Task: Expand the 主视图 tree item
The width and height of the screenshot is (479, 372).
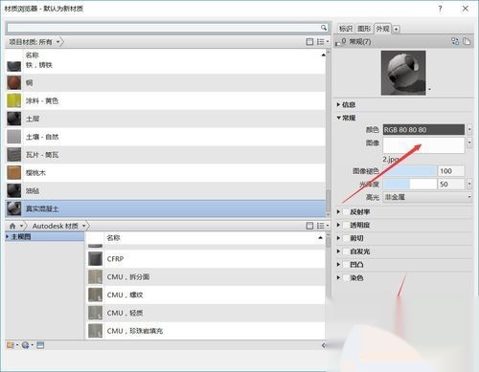Action: click(8, 236)
